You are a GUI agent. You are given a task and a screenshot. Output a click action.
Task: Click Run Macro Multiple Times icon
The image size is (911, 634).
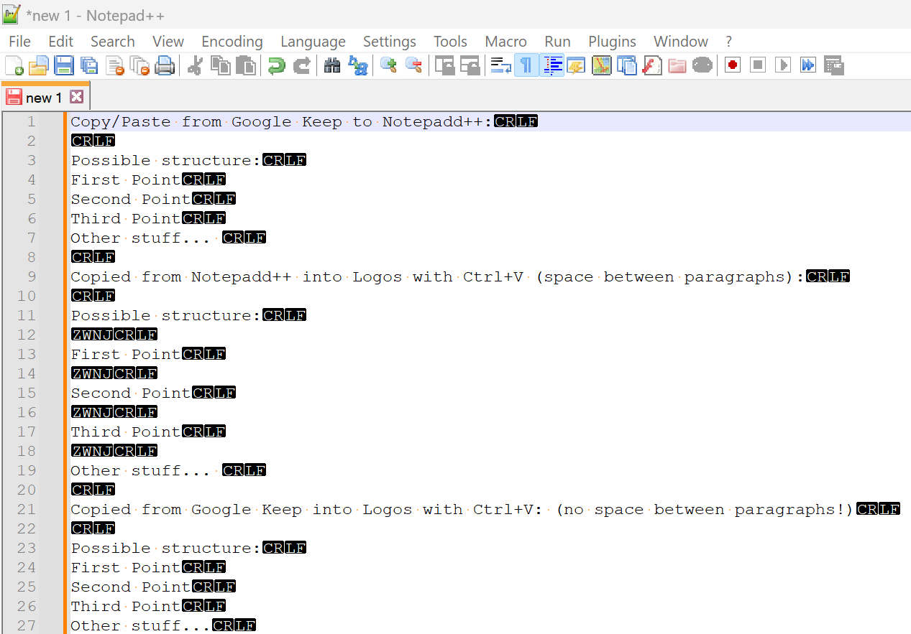pos(808,66)
